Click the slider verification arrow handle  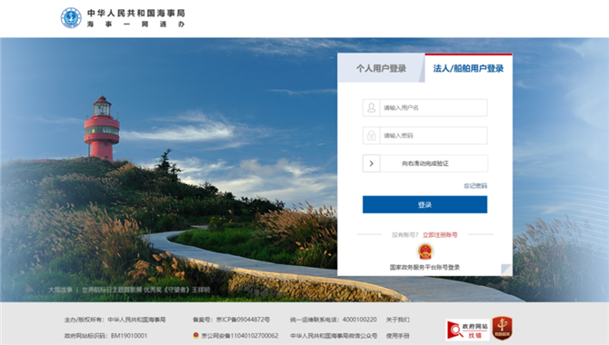[x=371, y=163]
